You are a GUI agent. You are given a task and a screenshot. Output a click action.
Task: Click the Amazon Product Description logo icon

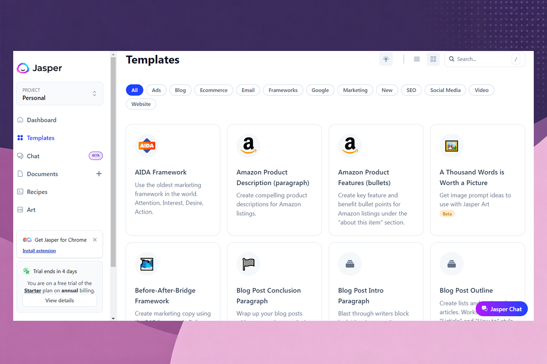tap(248, 146)
